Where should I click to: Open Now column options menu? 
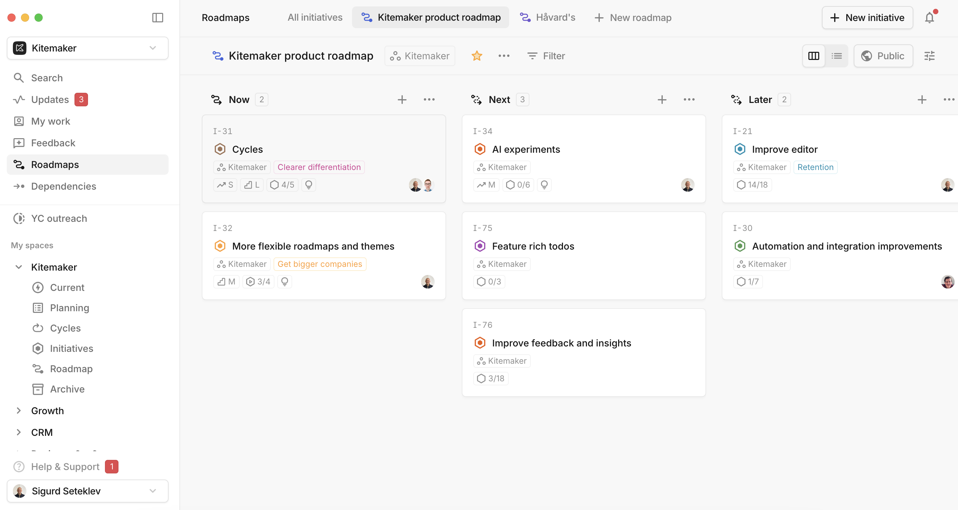pos(429,100)
